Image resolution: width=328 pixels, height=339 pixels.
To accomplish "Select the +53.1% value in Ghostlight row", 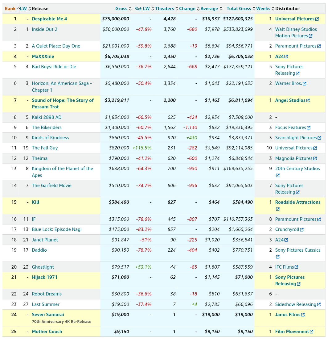I will click(143, 267).
